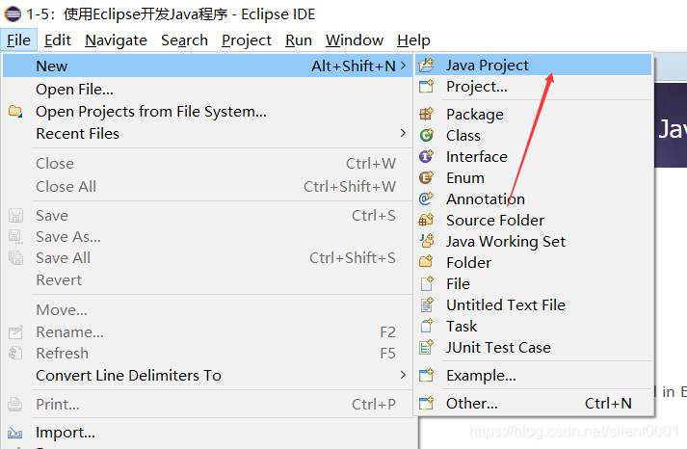
Task: Click the Package icon
Action: (x=426, y=115)
